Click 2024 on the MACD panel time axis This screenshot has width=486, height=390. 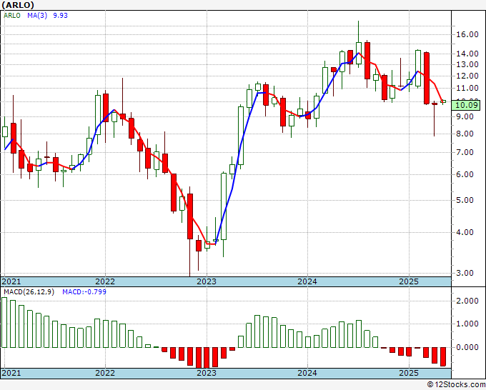[307, 373]
